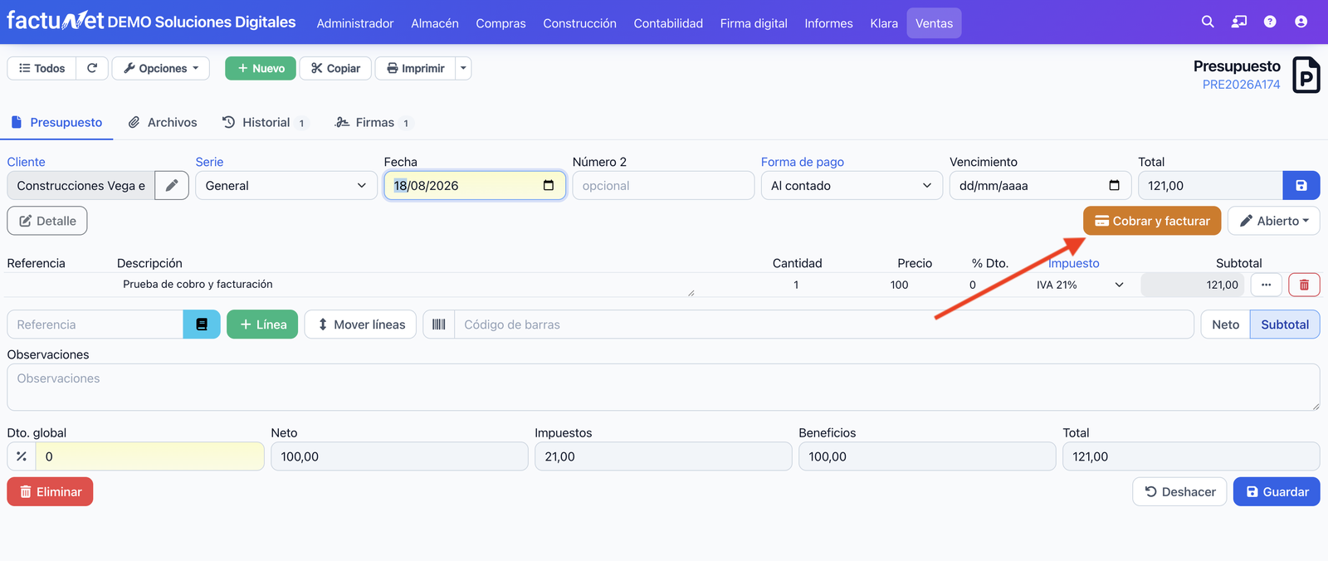1328x561 pixels.
Task: Focus the Dto. global value field
Action: click(149, 456)
